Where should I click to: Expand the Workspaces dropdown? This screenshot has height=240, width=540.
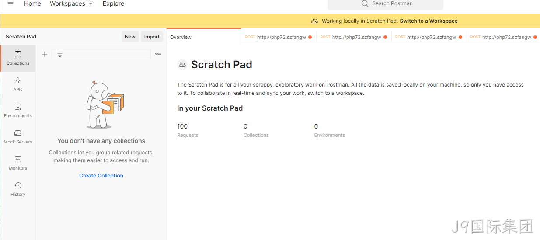pyautogui.click(x=71, y=3)
